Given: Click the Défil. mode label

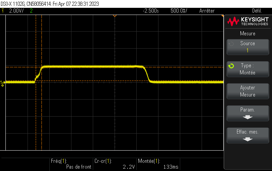Looking at the screenshot, I should 257,11.
